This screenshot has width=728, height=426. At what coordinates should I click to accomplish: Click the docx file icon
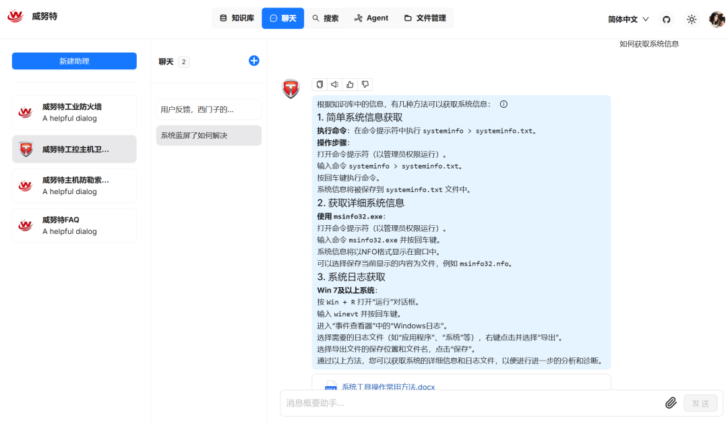(330, 386)
